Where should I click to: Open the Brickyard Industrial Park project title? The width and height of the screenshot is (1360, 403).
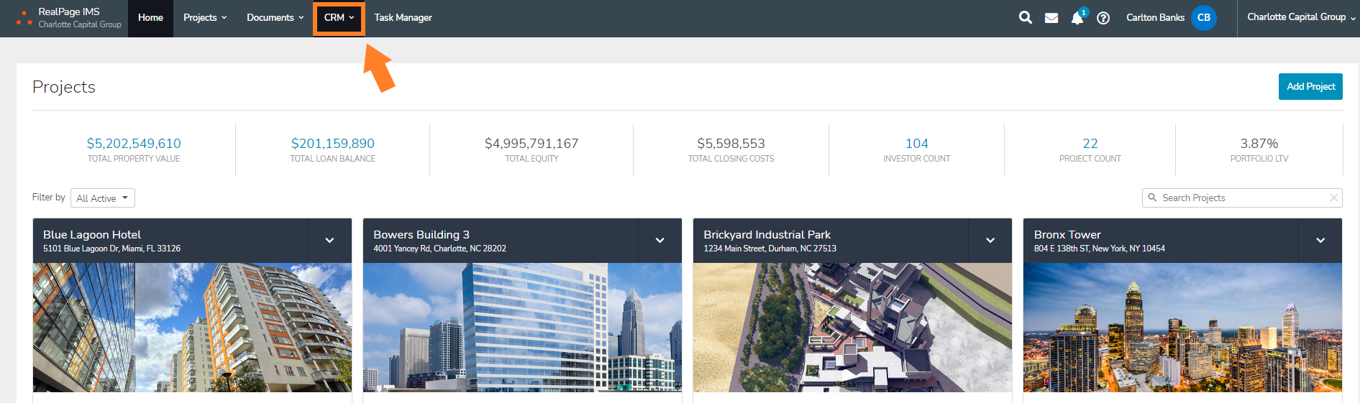click(767, 235)
